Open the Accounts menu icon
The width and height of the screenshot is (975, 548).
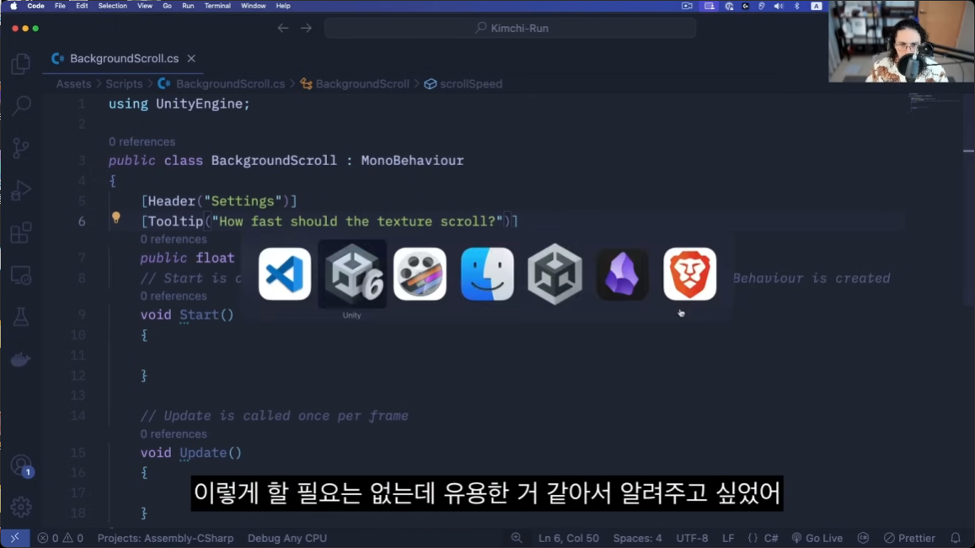pos(20,465)
